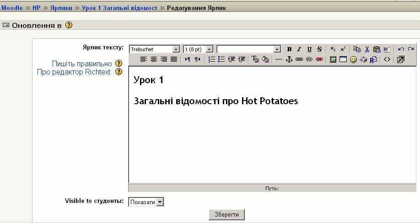420x223 pixels.
Task: Remove the link with unlink icon
Action: pyautogui.click(x=309, y=59)
